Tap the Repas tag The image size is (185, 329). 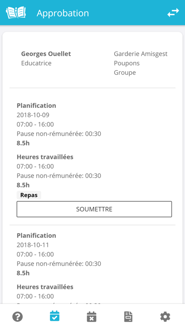click(x=29, y=195)
